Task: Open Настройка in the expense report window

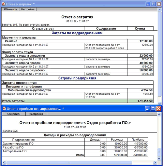Action: pos(28,9)
